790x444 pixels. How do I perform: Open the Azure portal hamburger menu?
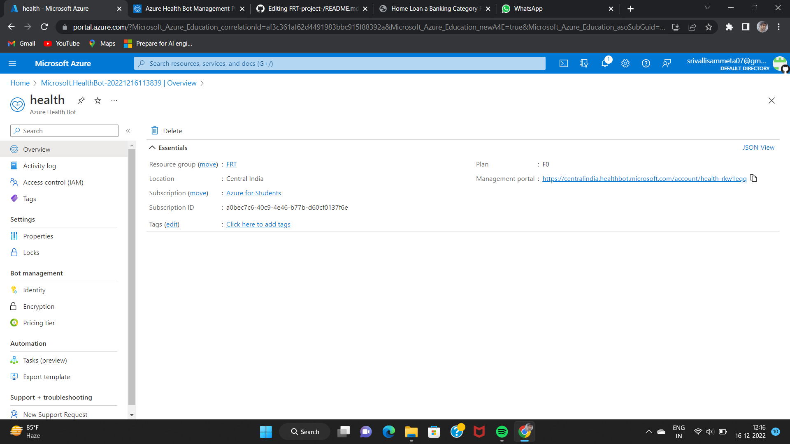pyautogui.click(x=12, y=63)
